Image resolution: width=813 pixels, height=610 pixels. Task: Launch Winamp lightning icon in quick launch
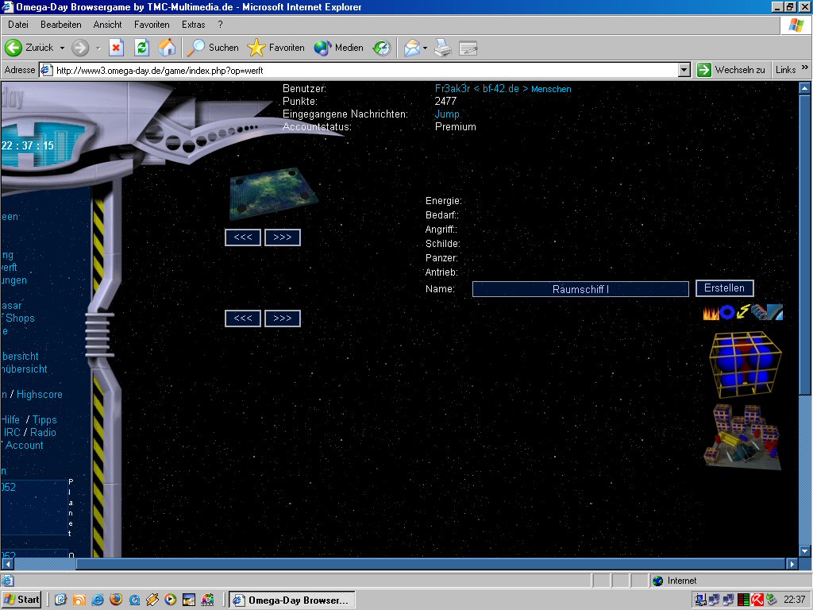tap(152, 600)
